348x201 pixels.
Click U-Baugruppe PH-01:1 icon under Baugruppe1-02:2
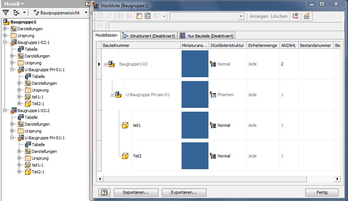click(21, 138)
